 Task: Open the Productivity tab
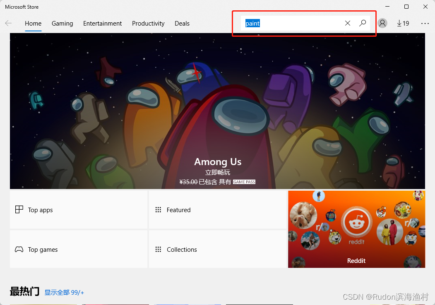click(148, 24)
